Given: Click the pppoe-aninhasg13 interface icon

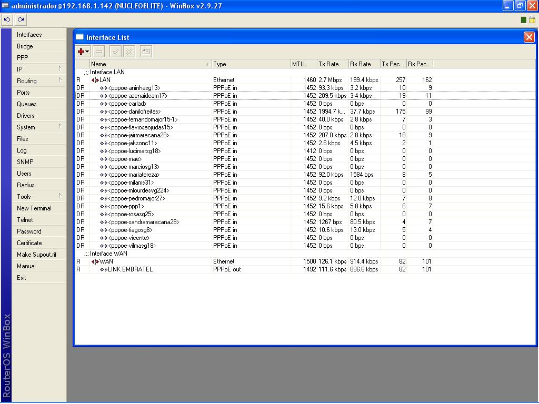Looking at the screenshot, I should 104,88.
